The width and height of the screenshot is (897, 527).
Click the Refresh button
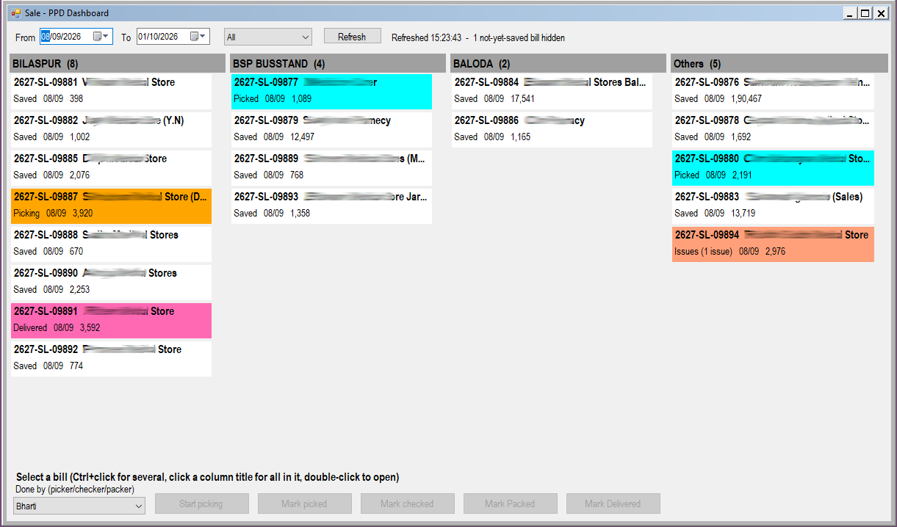pyautogui.click(x=352, y=37)
